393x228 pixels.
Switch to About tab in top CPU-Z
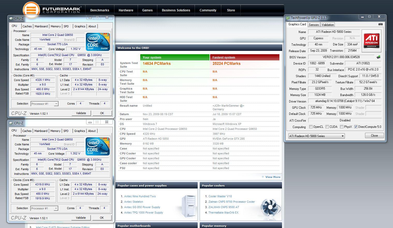(92, 26)
